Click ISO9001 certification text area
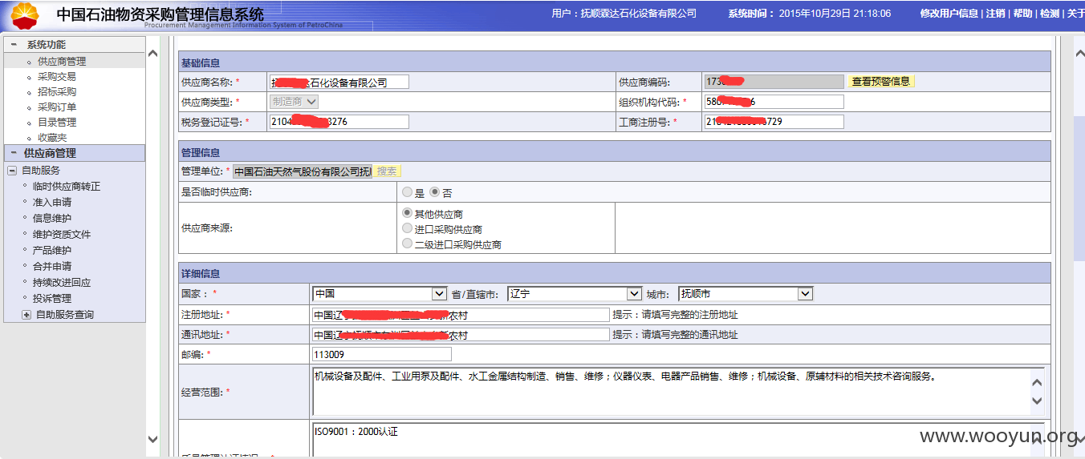 pyautogui.click(x=670, y=440)
